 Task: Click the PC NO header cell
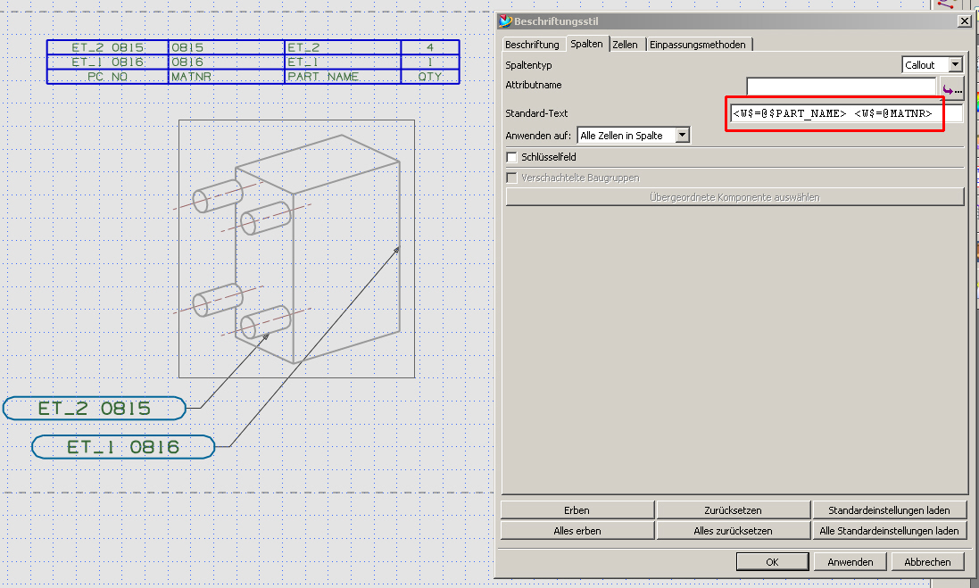coord(107,77)
